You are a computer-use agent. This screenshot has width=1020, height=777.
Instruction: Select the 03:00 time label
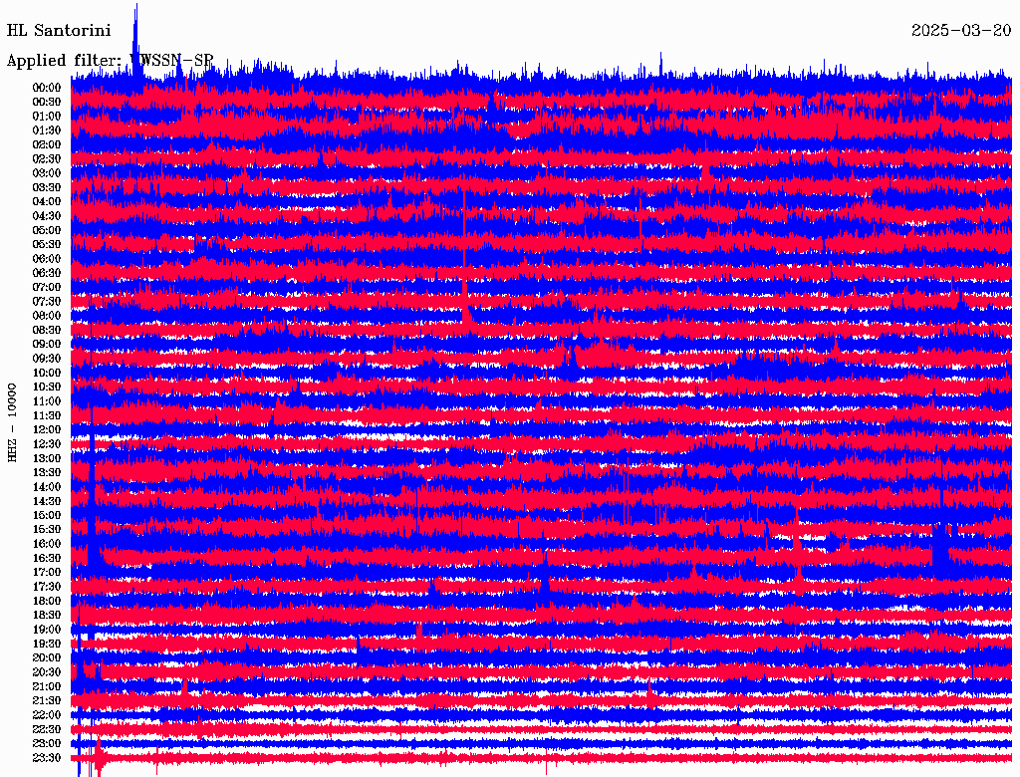(x=47, y=173)
